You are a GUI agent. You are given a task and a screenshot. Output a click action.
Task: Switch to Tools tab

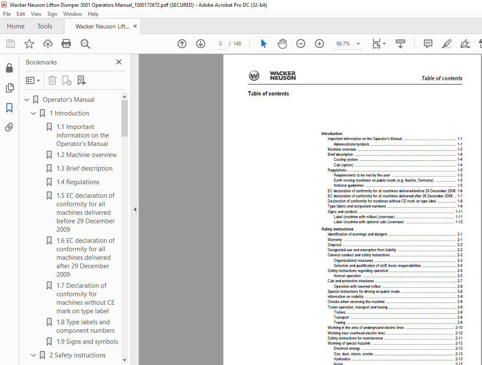click(45, 26)
